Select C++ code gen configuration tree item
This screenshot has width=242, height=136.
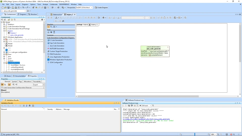pos(17,52)
